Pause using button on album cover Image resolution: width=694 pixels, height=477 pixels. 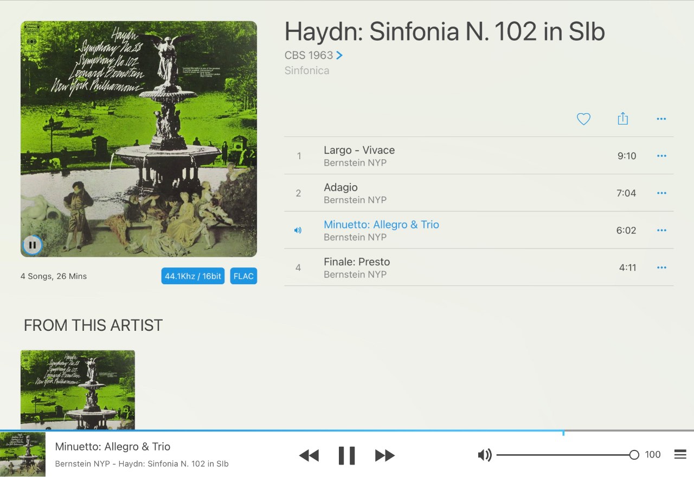click(x=33, y=245)
